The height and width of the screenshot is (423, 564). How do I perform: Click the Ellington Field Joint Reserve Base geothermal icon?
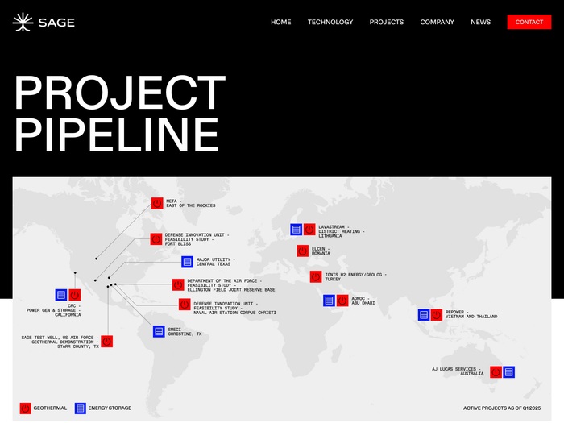tap(178, 285)
